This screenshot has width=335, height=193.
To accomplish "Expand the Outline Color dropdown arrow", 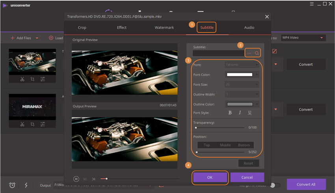I will (x=257, y=104).
